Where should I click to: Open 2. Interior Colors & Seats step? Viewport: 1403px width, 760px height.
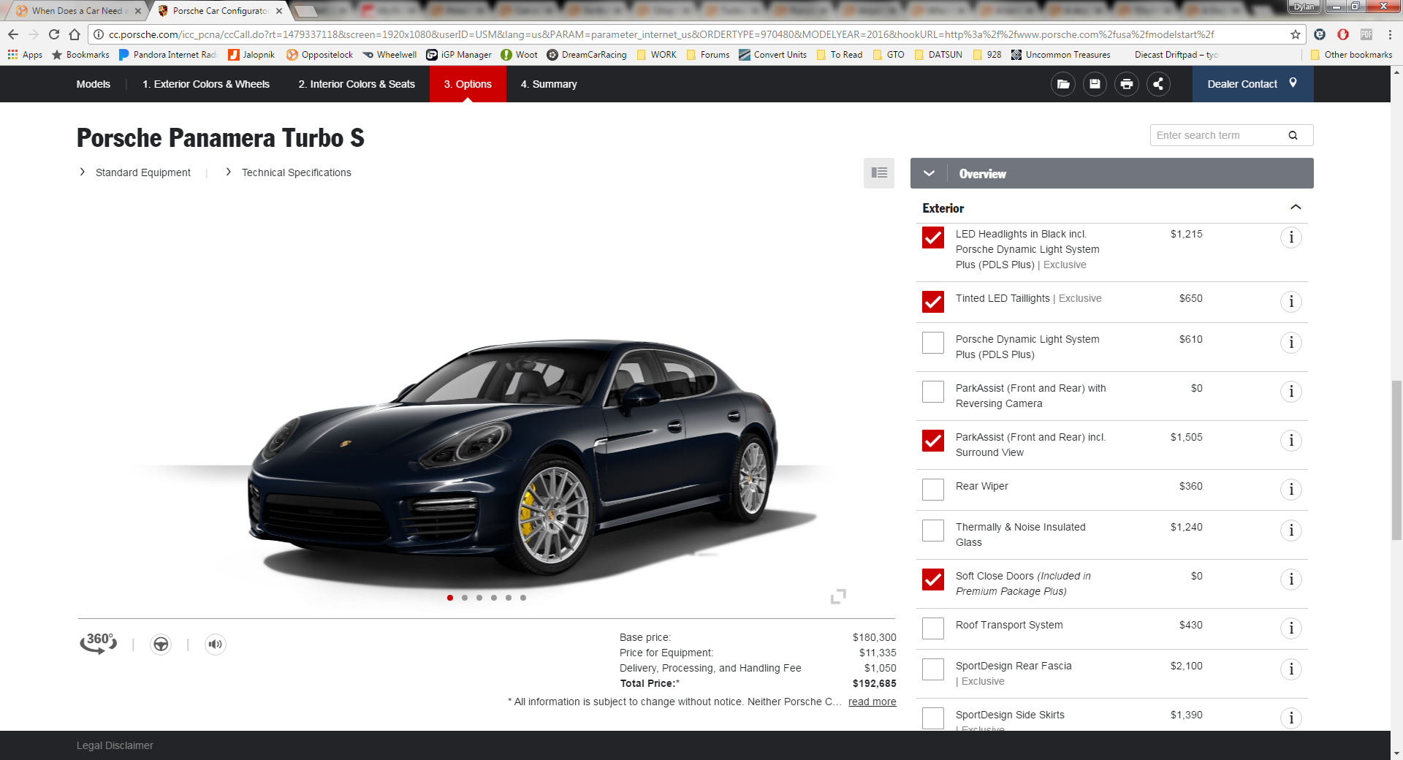click(x=357, y=84)
